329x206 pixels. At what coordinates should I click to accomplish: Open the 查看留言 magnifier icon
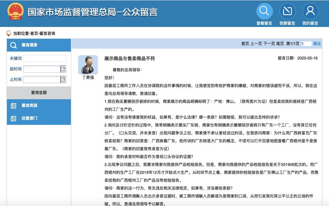point(264,11)
